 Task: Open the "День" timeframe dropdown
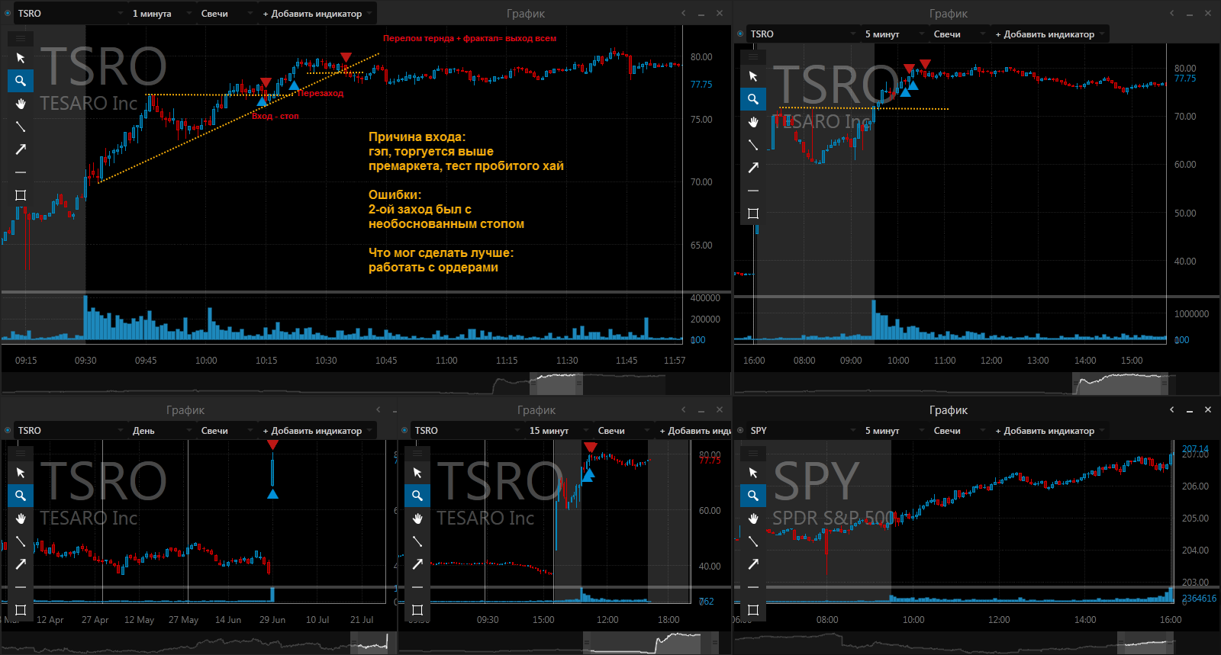(161, 431)
